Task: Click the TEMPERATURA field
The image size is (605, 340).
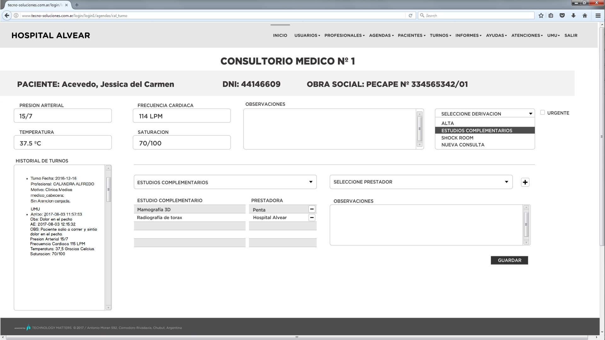Action: [63, 142]
